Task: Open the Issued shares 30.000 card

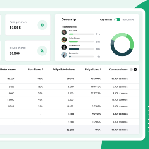Action: pos(28,51)
